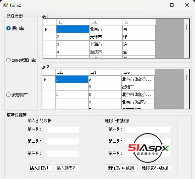Click table 2 vertical scrollbar thumb
Screen dimensions: 195x179
(x=187, y=77)
